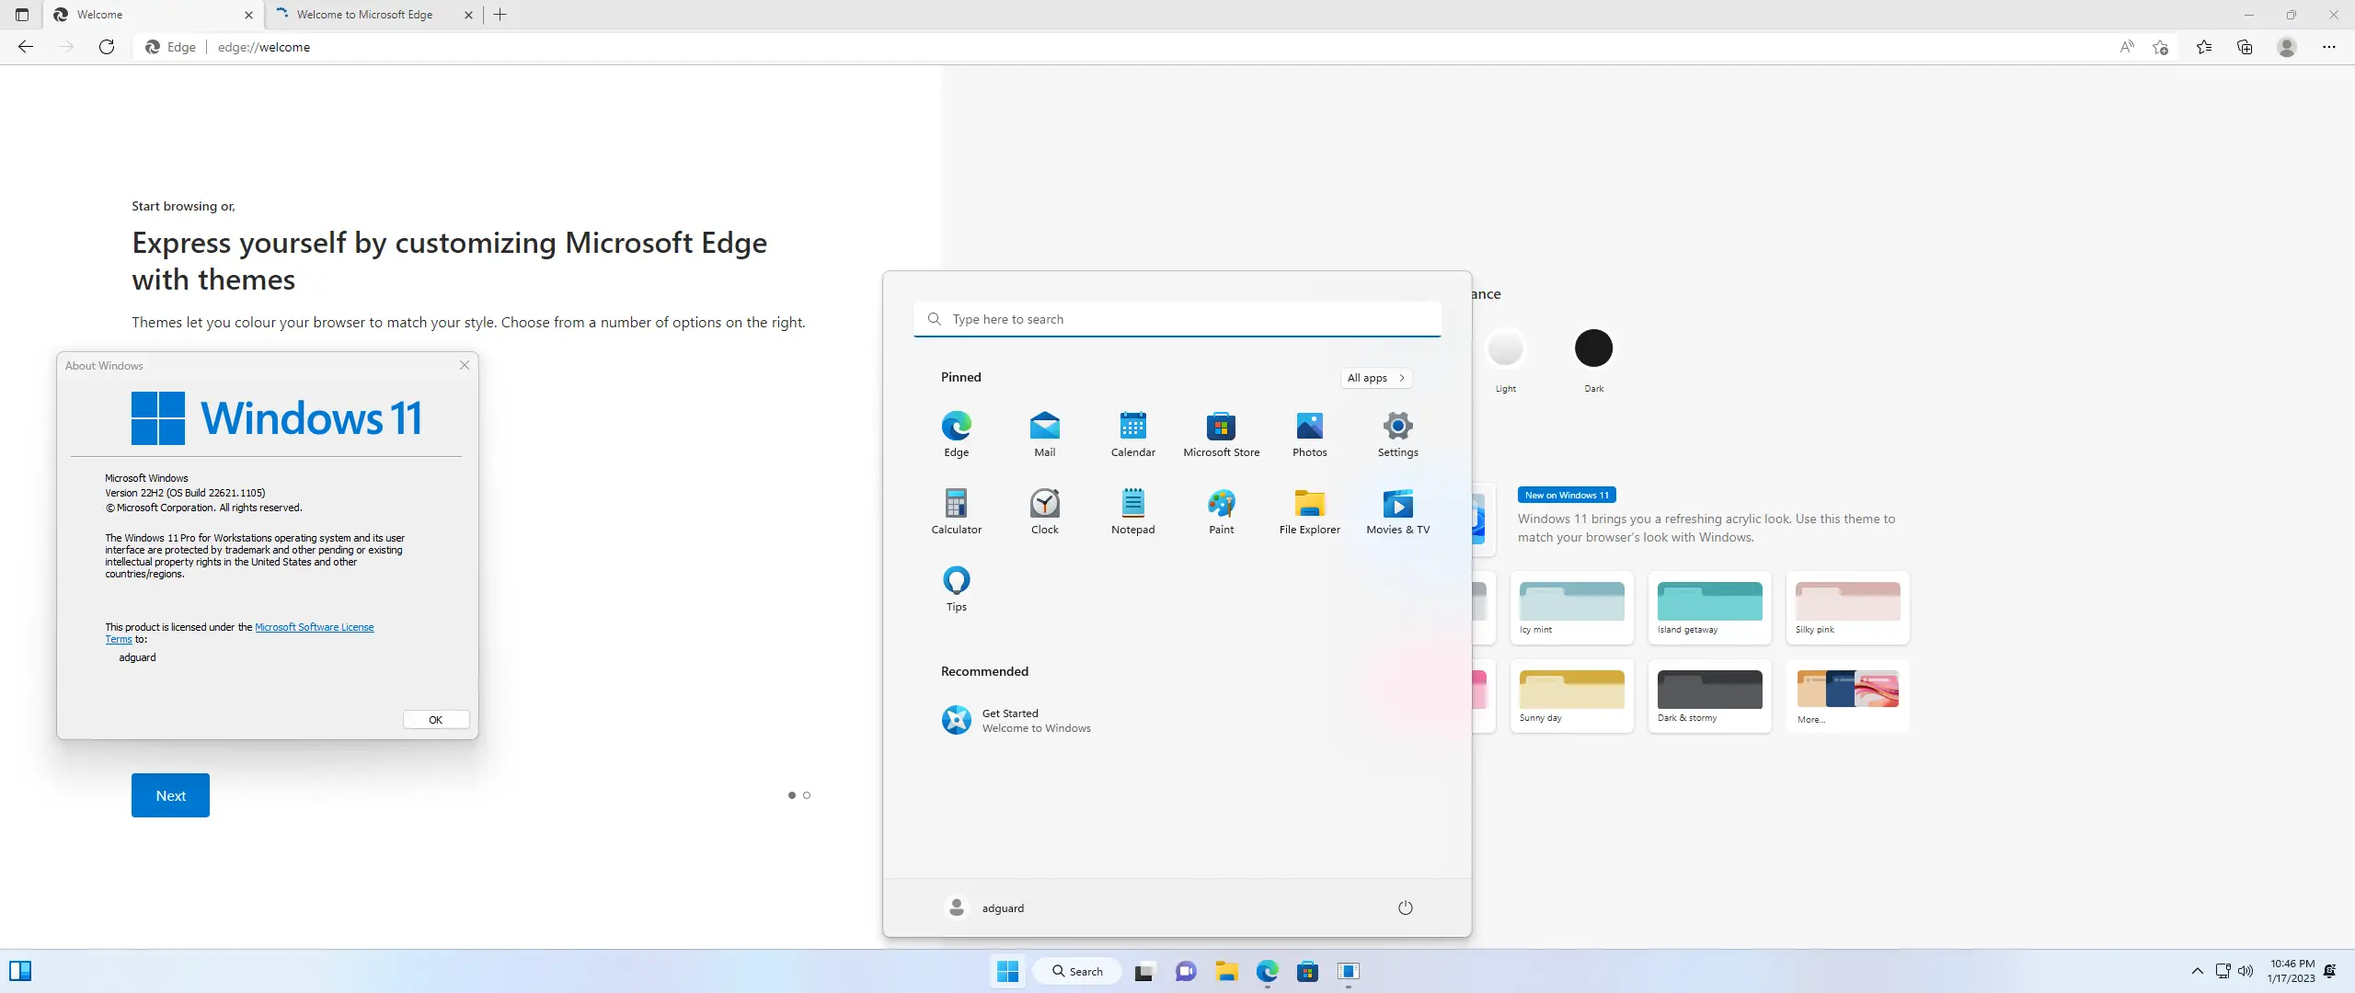This screenshot has height=993, width=2355.
Task: Click the Notepad pinned app icon
Action: click(1132, 505)
